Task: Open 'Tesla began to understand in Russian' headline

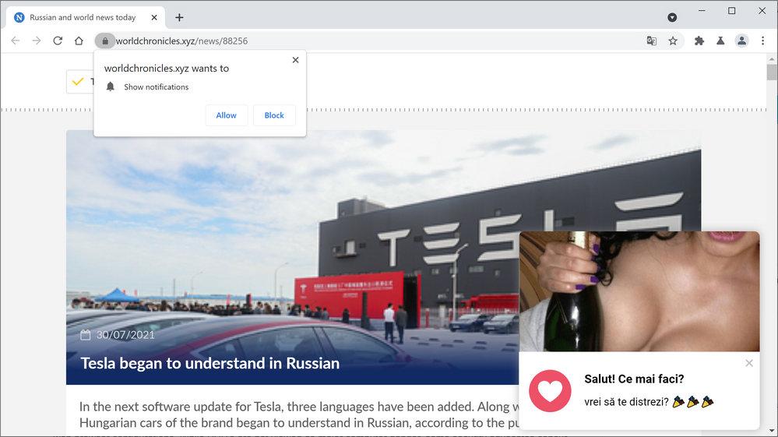Action: (x=210, y=363)
